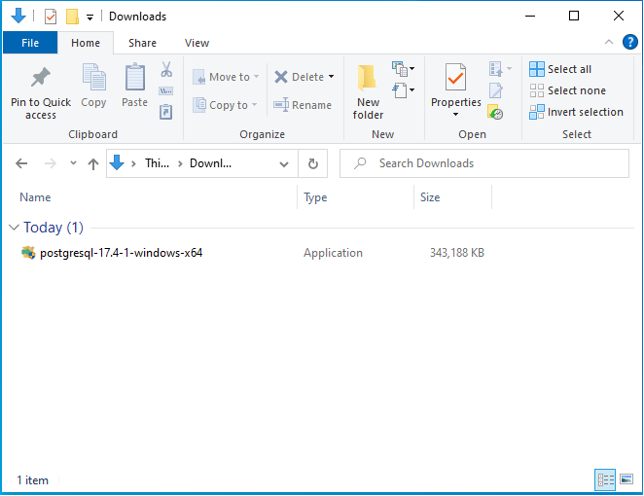Click the Copy icon in Clipboard group
644x496 pixels.
coord(93,78)
